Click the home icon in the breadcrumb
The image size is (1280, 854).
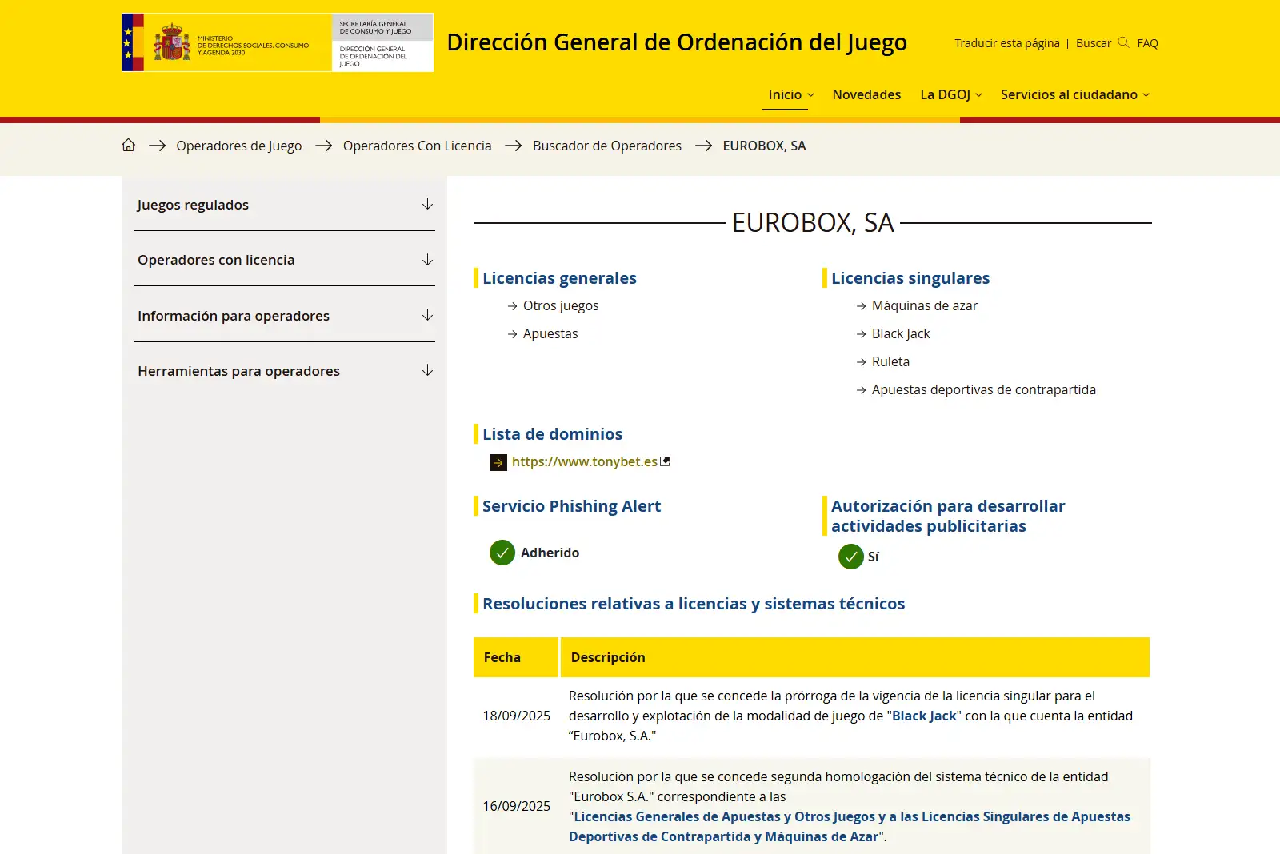[x=128, y=145]
